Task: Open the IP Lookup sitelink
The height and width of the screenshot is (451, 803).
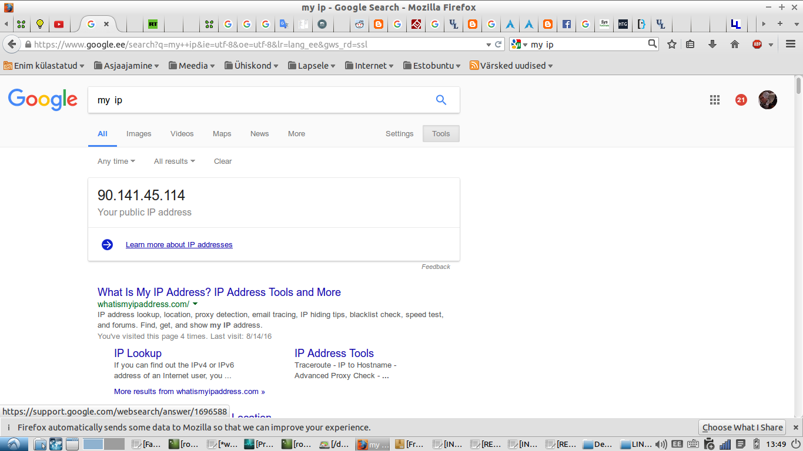Action: click(x=138, y=353)
